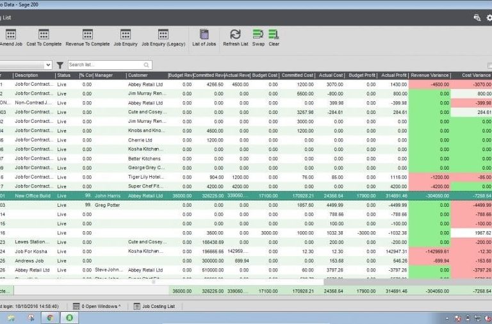Sort by the Status column header
Screen dimensions: 492x324
pos(67,76)
